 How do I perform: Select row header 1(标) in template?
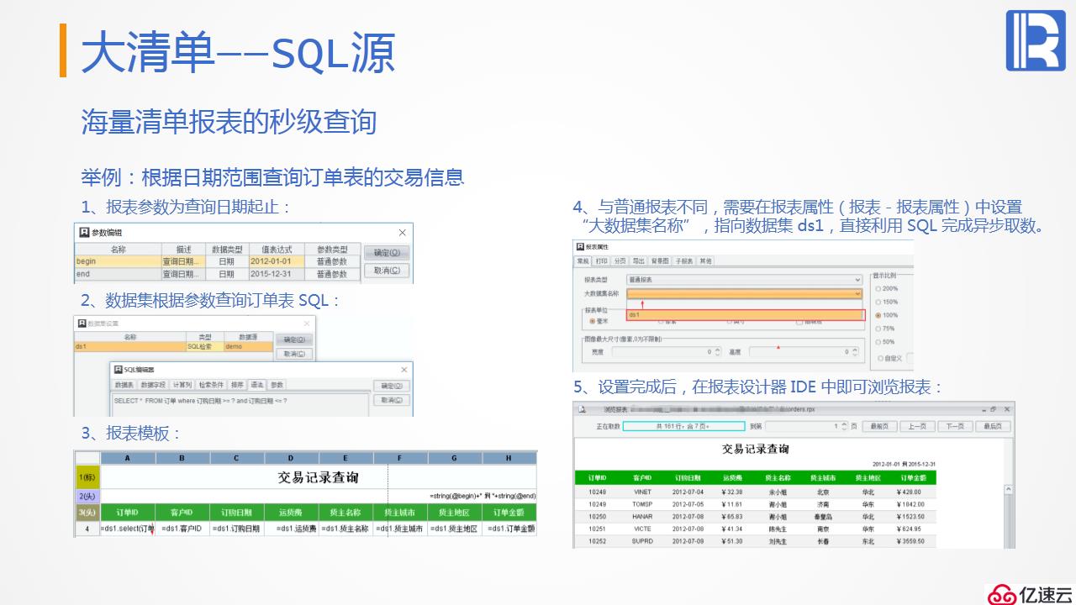(87, 477)
